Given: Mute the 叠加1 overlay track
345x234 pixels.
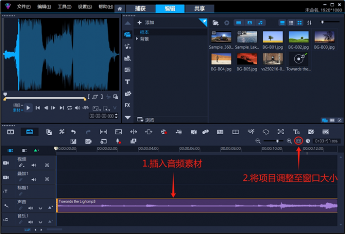Looking at the screenshot, I should point(33,179).
